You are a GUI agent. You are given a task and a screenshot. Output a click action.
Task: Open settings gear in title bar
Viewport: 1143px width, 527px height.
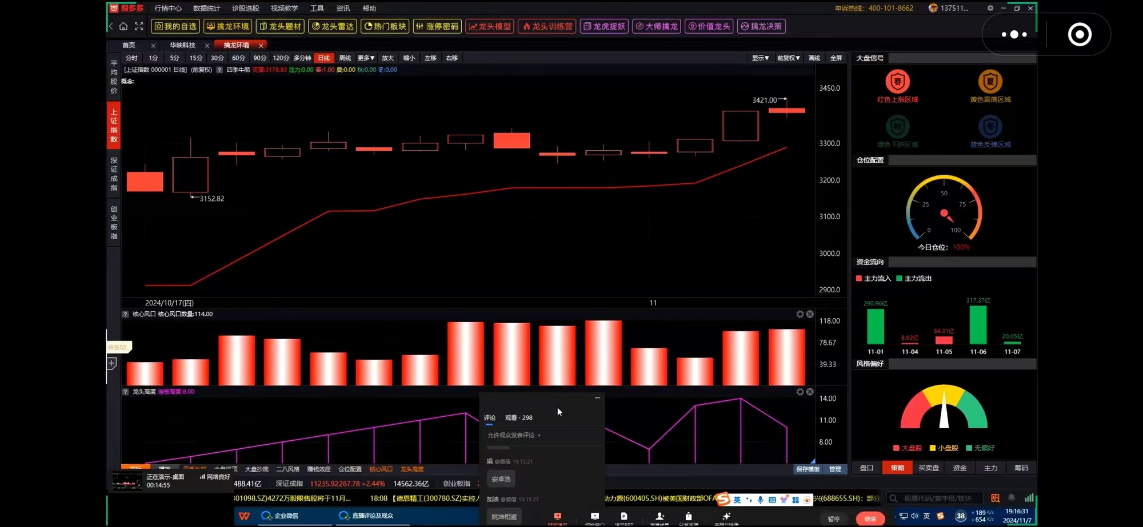990,8
